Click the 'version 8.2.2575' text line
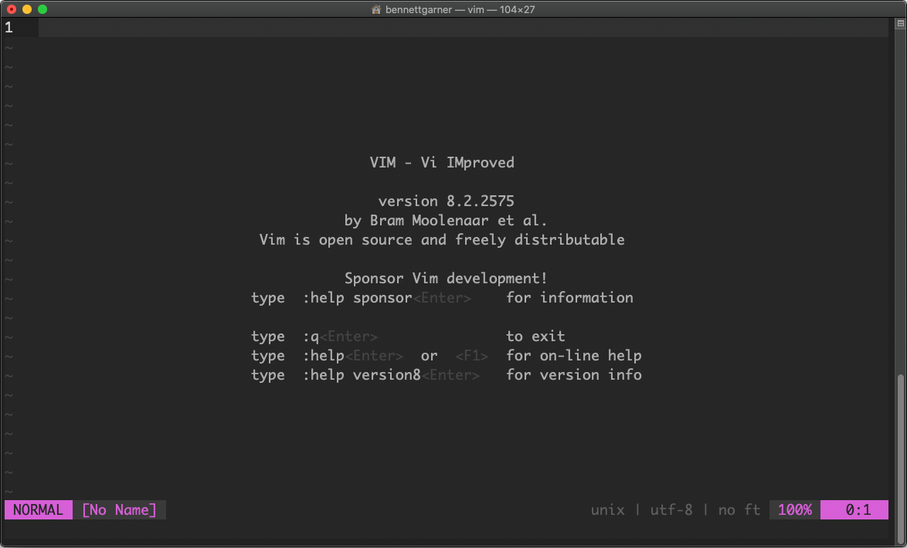 coord(445,201)
